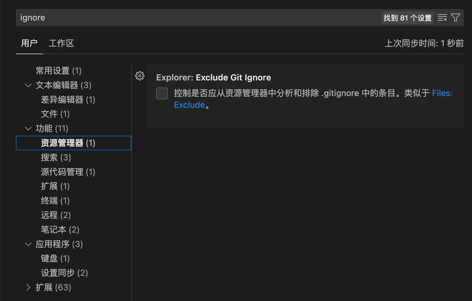Enable the Explorer: Exclude Git Ignore checkbox
This screenshot has width=472, height=301.
(162, 93)
